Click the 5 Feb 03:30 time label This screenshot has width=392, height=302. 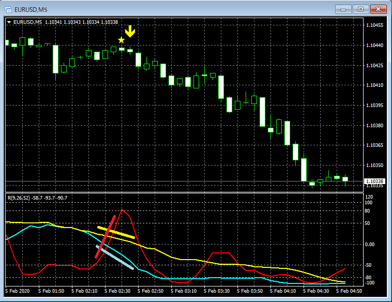coord(217,291)
